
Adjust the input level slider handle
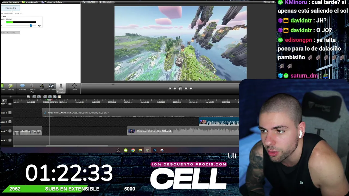pyautogui.click(x=31, y=25)
